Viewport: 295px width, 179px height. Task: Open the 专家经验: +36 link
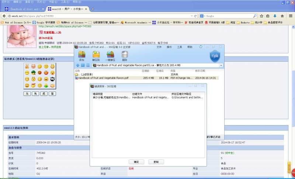pyautogui.click(x=52, y=32)
